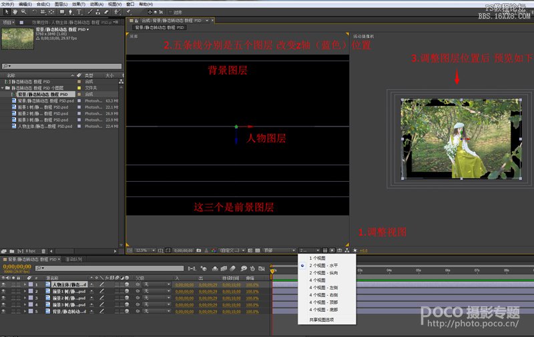Click the 8 bpc color depth button
This screenshot has height=337, width=534.
point(31,251)
